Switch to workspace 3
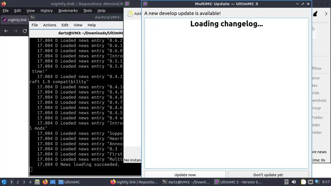The height and width of the screenshot is (186, 331). point(24,182)
